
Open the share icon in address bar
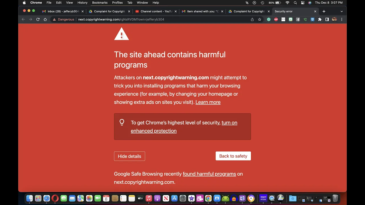[252, 19]
